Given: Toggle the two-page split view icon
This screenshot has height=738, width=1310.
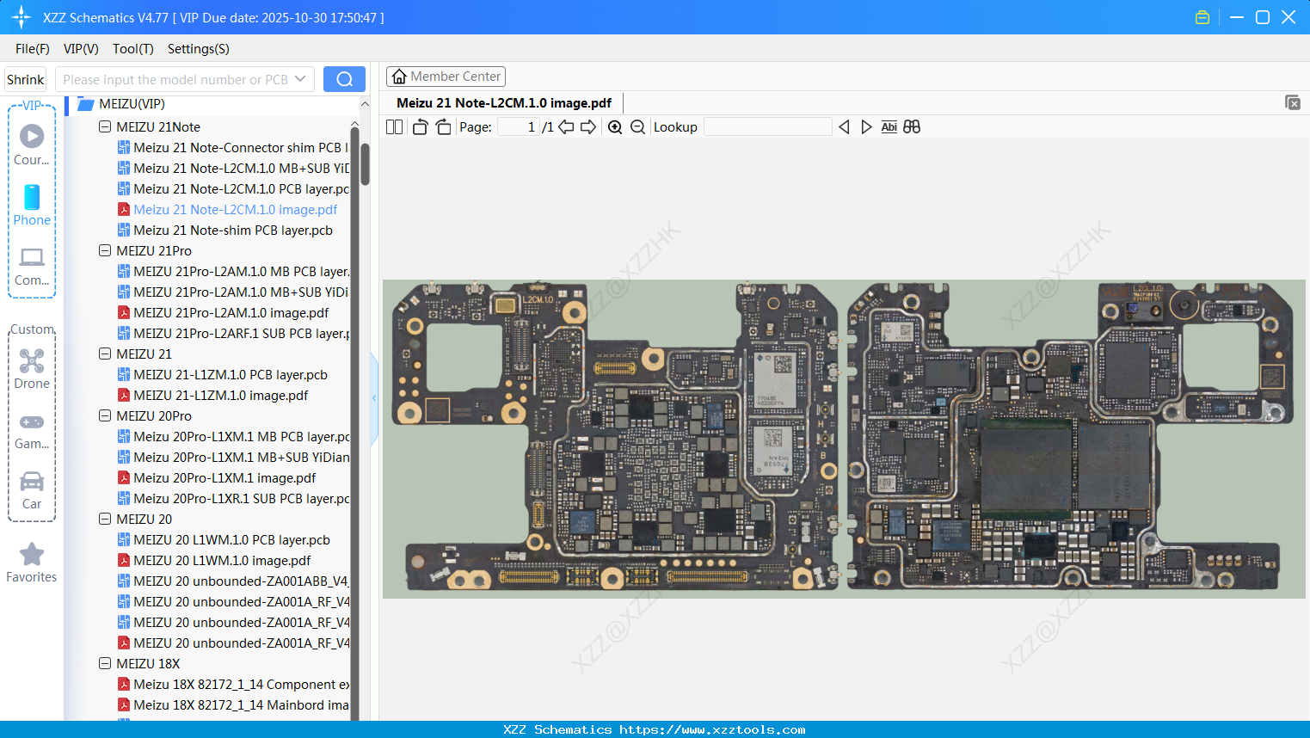Looking at the screenshot, I should [x=395, y=127].
